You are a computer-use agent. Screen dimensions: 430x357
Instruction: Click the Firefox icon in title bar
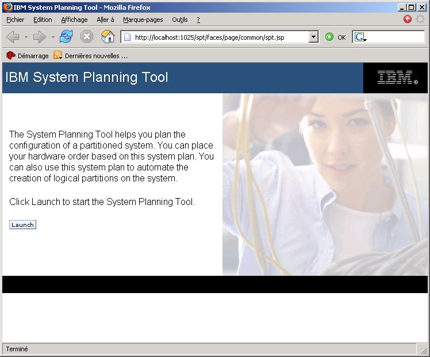point(8,7)
